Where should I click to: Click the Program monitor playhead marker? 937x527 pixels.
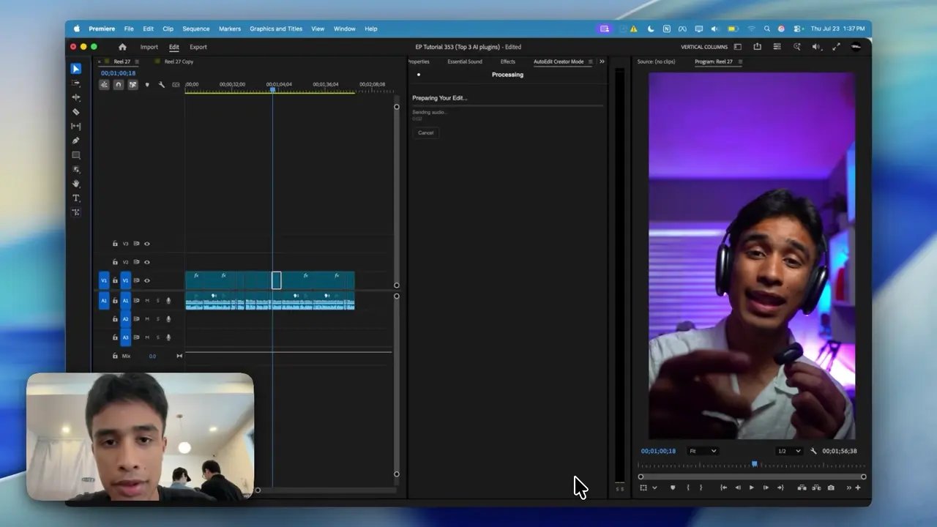point(755,464)
